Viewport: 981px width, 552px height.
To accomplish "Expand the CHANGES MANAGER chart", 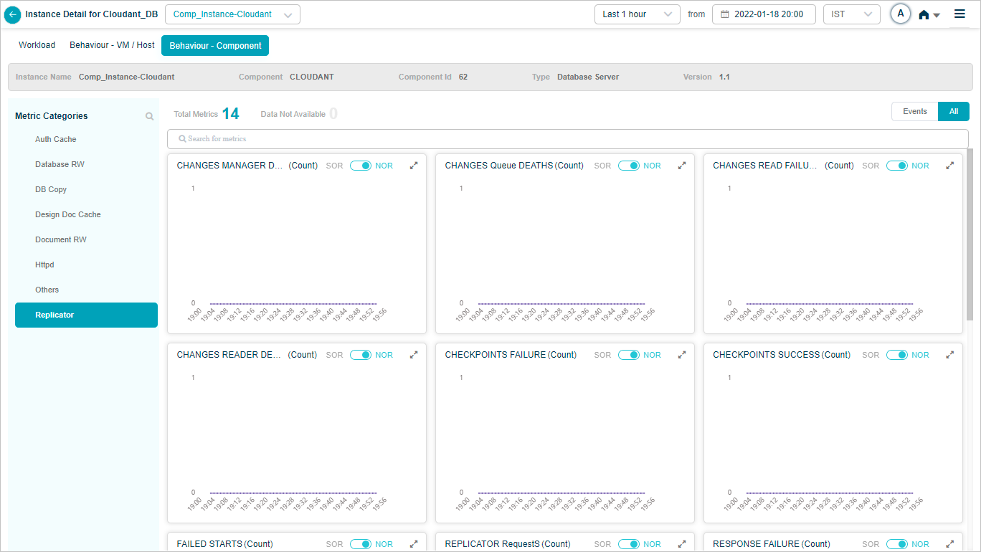I will (414, 166).
